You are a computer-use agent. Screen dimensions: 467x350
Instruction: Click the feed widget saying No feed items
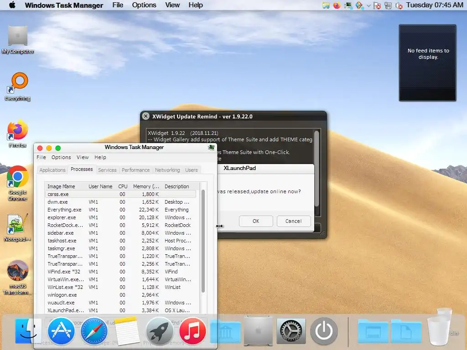[x=428, y=63]
